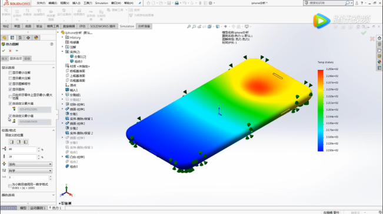Open the PropertyManager tab
Viewport: 383px width, 214px height.
(12, 38)
